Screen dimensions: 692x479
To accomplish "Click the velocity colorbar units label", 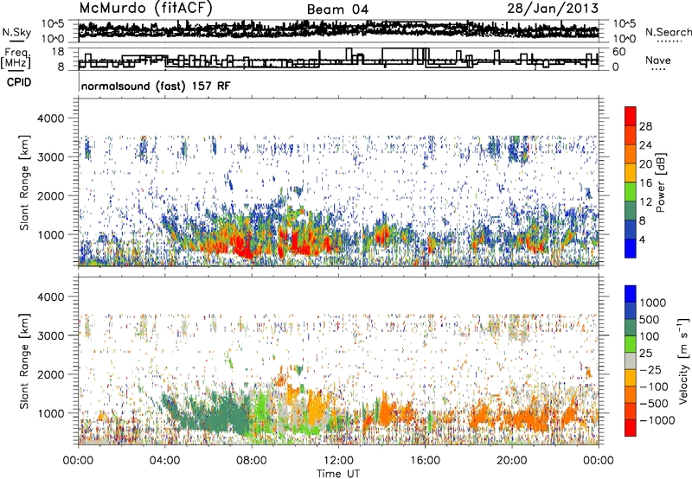I will 683,361.
